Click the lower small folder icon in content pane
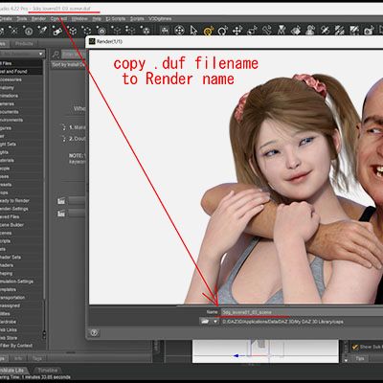Screen dimensions: 383x383 [61, 214]
